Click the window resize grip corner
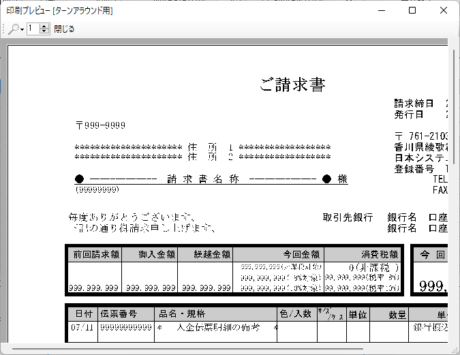 pos(455,350)
